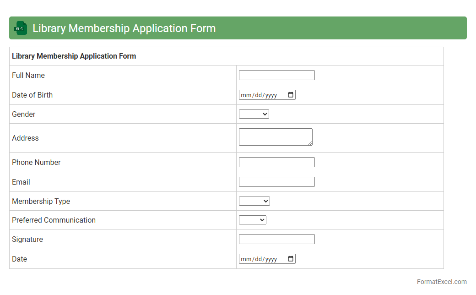Focus the Address text area
Viewport: 476px width, 295px height.
point(275,137)
